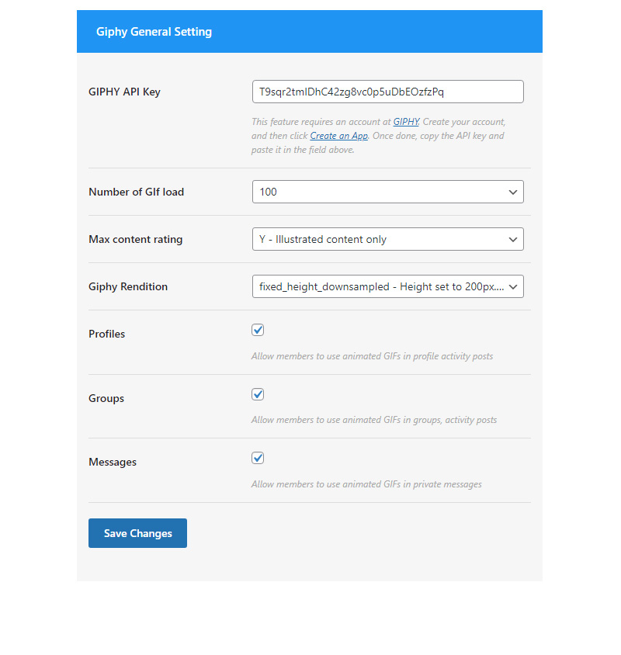Image resolution: width=621 pixels, height=655 pixels.
Task: Click the Giphy General Setting header title
Action: pyautogui.click(x=154, y=32)
